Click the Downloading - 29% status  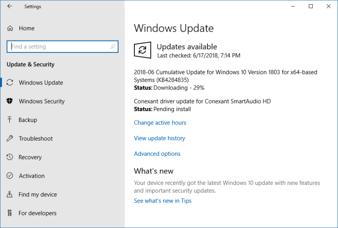[179, 88]
